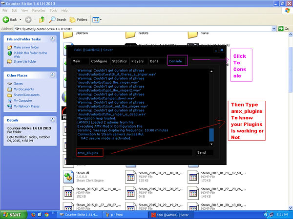Collapse the File and Folder Tasks panel
The width and height of the screenshot is (293, 219).
[53, 38]
